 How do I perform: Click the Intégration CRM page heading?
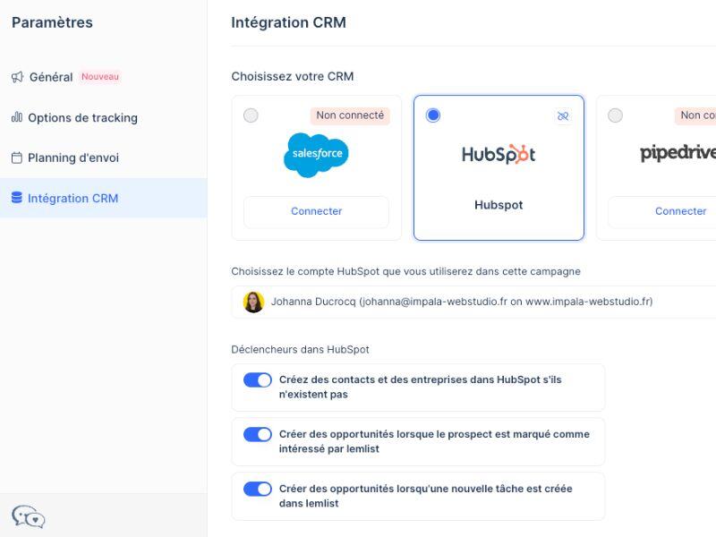point(288,22)
